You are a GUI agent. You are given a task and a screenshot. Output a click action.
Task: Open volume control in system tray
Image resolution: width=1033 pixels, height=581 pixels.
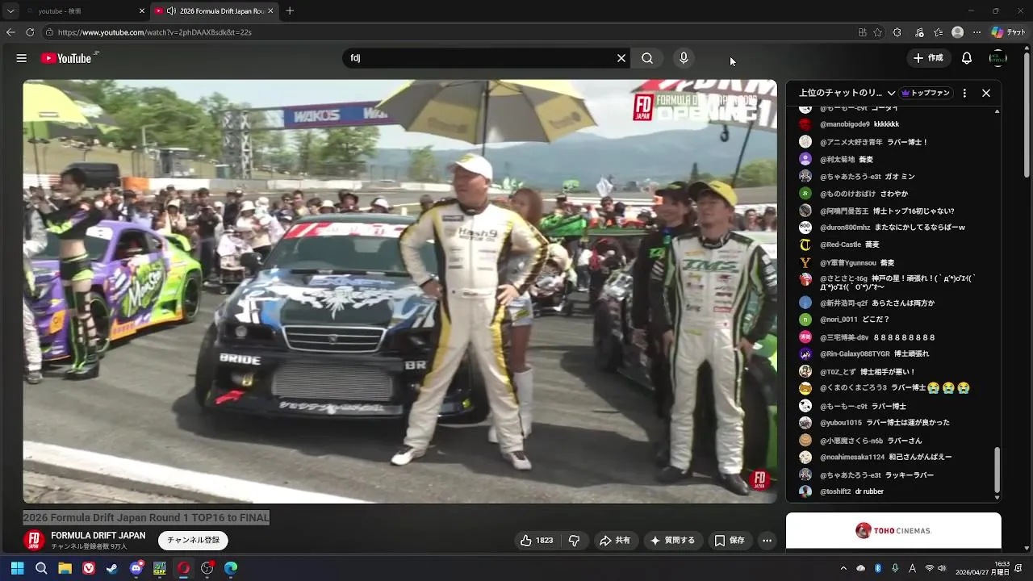tap(942, 568)
